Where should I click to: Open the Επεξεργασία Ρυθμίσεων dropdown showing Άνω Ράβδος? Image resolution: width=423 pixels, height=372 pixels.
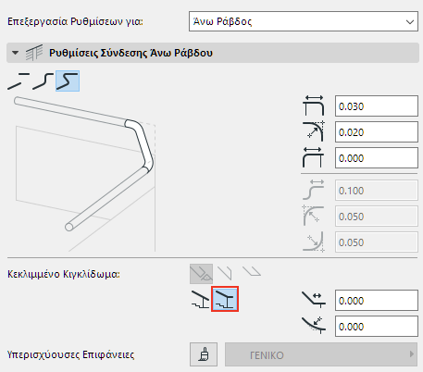coord(304,21)
